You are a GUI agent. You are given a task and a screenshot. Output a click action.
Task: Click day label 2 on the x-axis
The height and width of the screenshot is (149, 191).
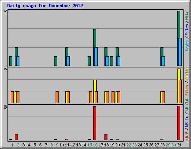18,145
